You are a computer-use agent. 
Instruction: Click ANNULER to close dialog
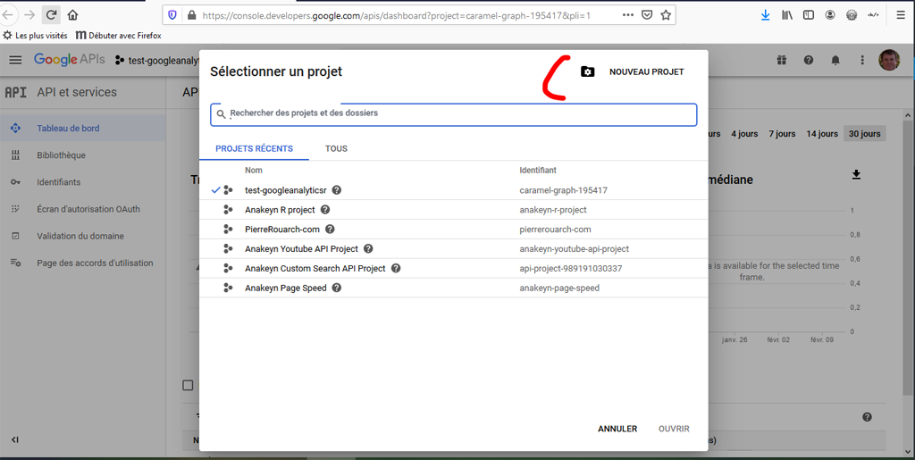click(x=617, y=429)
